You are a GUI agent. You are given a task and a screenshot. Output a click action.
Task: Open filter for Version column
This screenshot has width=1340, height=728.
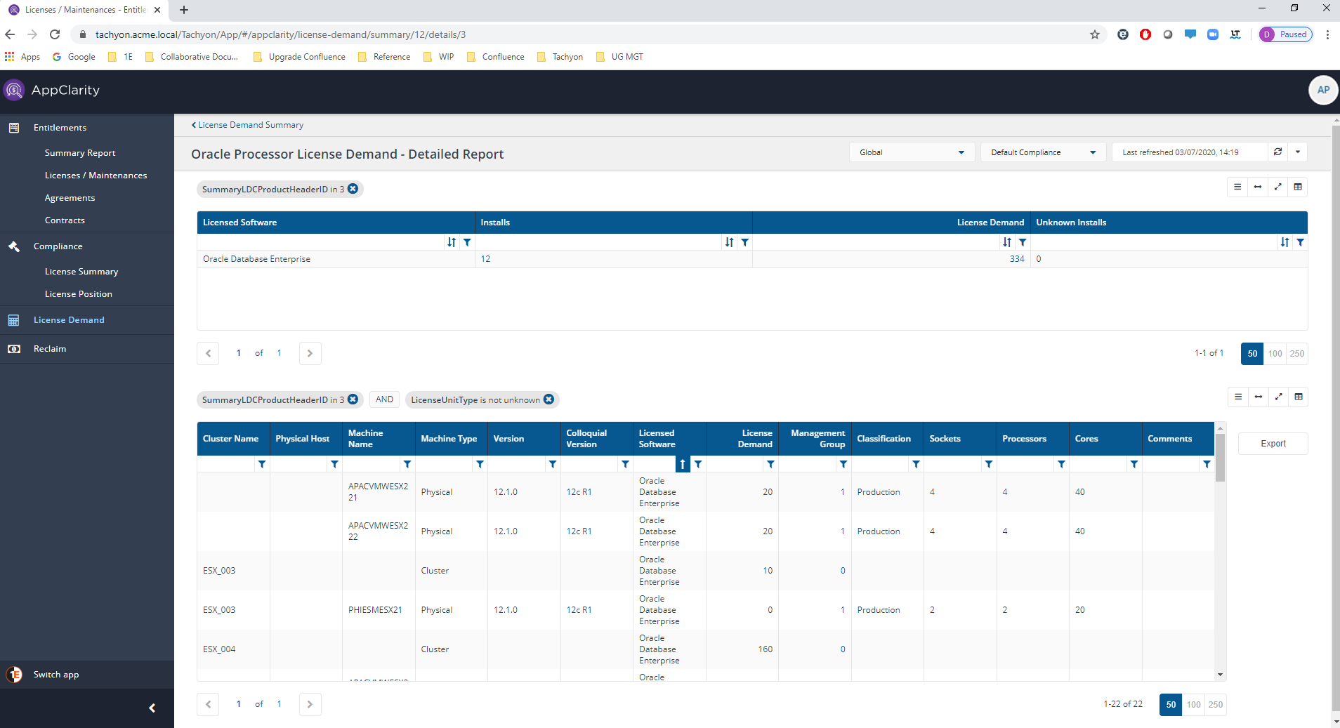tap(553, 464)
